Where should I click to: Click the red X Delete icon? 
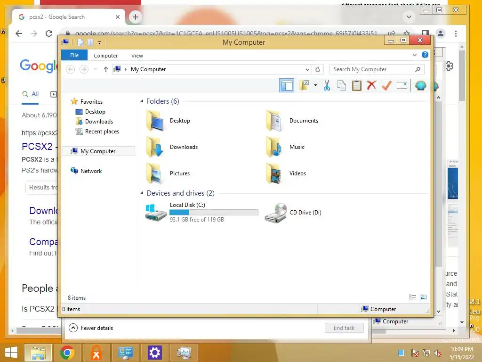point(371,85)
